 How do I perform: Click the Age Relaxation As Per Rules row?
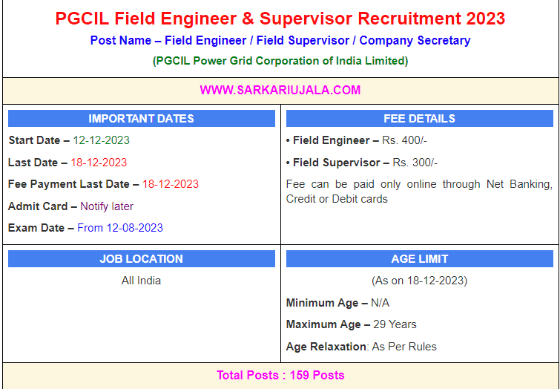[361, 347]
